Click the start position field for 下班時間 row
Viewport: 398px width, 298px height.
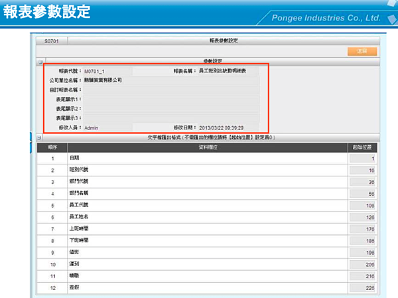362,241
